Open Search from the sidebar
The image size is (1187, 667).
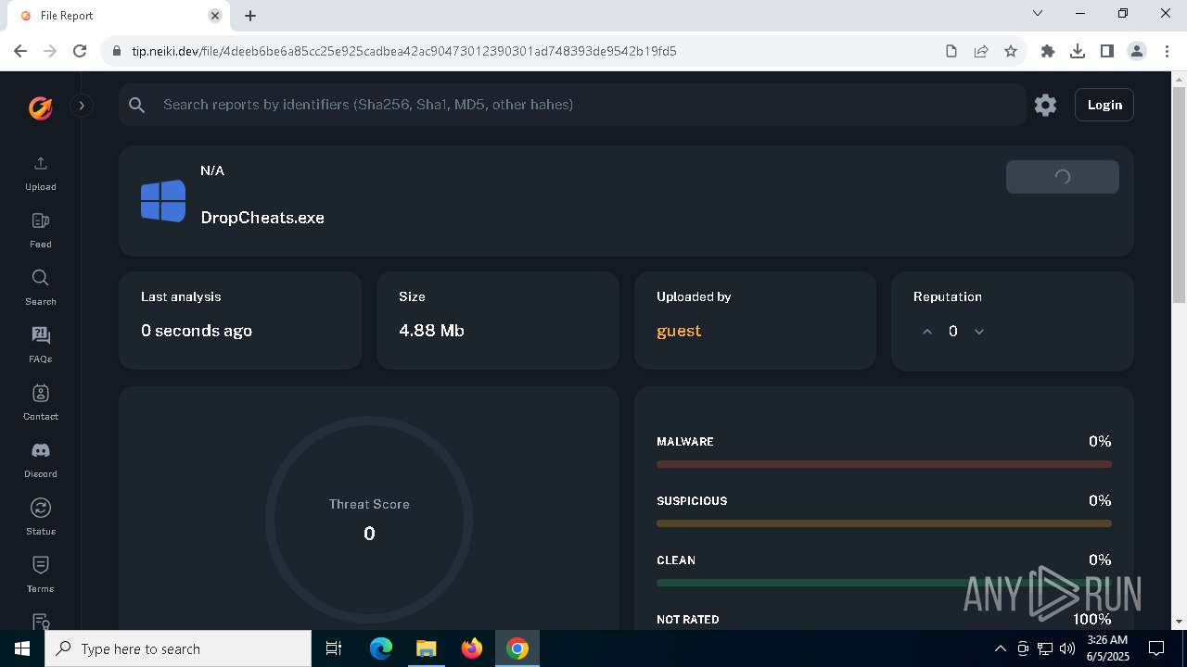click(x=40, y=288)
